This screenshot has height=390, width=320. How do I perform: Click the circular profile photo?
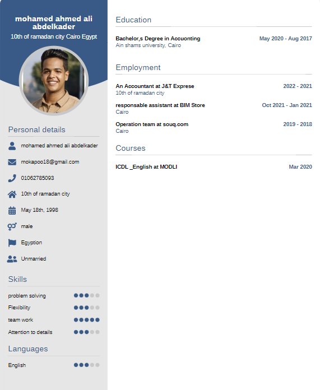(54, 81)
